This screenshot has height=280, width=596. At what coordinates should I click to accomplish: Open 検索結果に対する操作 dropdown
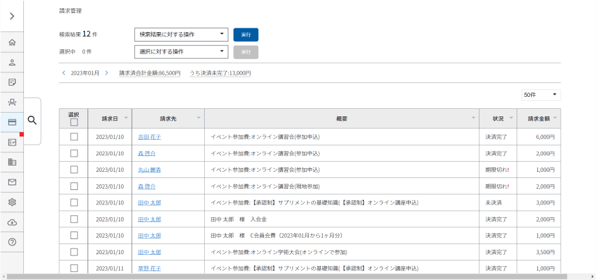click(x=181, y=35)
